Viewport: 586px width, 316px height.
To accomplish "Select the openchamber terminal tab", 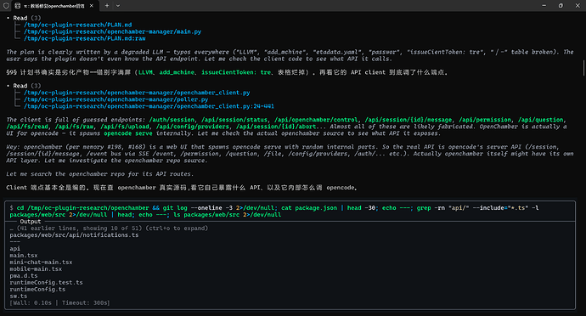I will [x=54, y=6].
